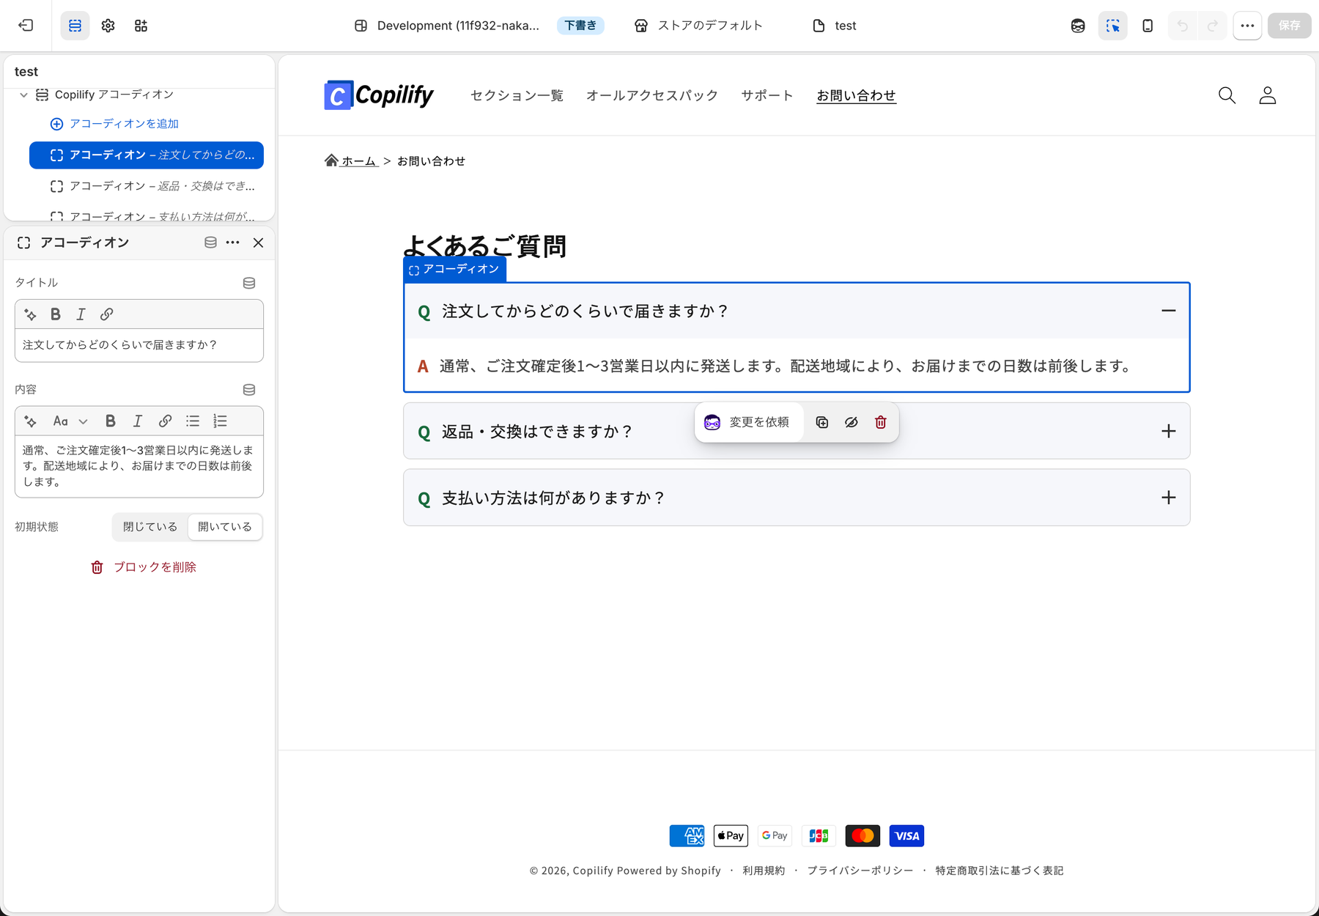Click the content text area
The width and height of the screenshot is (1319, 916).
point(139,466)
